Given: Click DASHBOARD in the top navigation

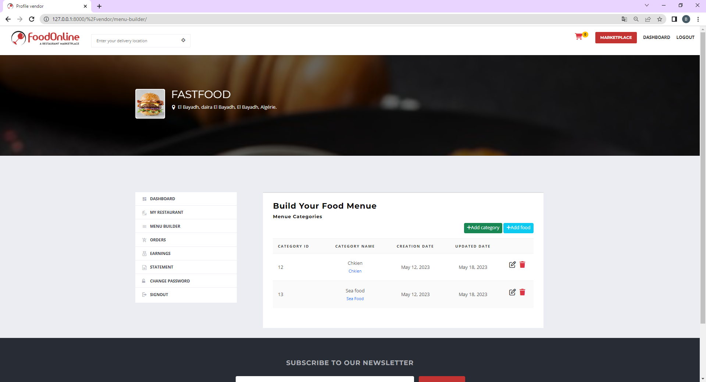Looking at the screenshot, I should coord(656,37).
